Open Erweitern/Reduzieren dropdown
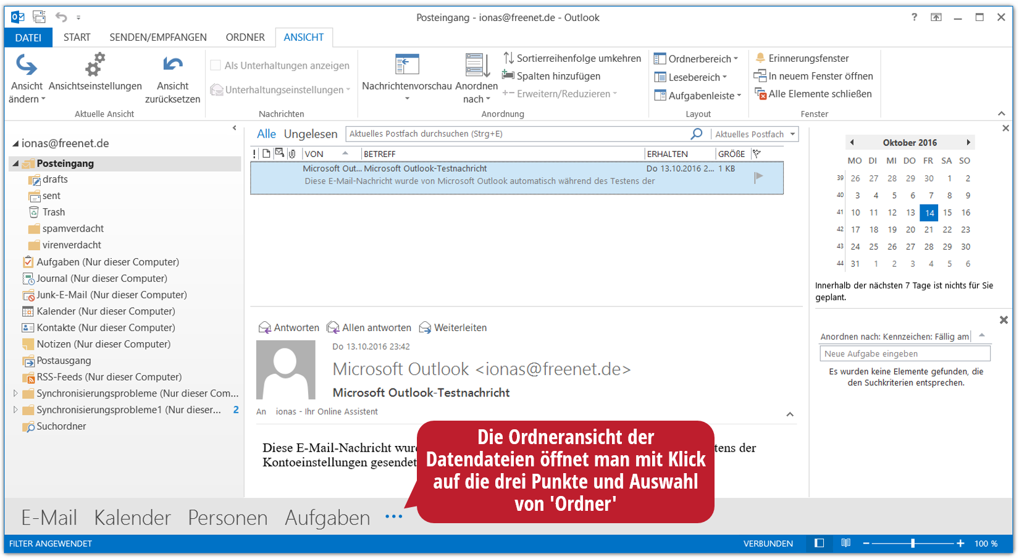Screen dimensions: 1019x559 coord(560,94)
